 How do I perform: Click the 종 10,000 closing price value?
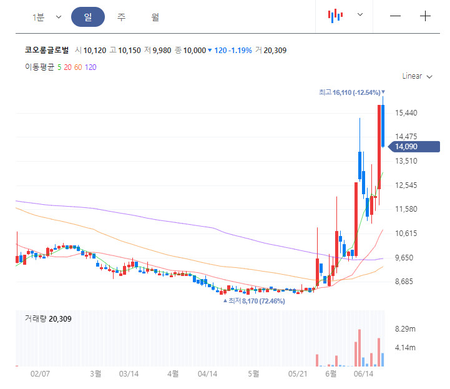[190, 50]
